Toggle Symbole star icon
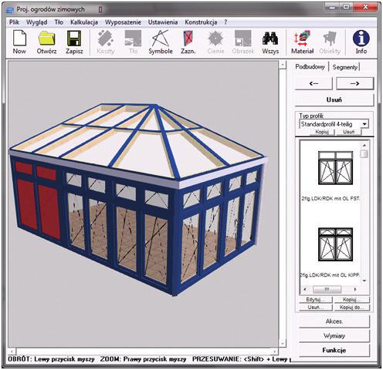This screenshot has height=370, width=383. pos(161,42)
